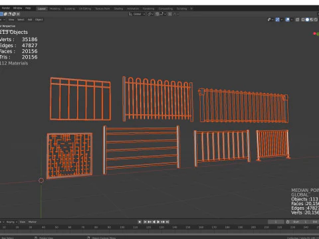This screenshot has height=239, width=319.
Task: Click frame 100 on timeline ruler
Action: (x=122, y=227)
